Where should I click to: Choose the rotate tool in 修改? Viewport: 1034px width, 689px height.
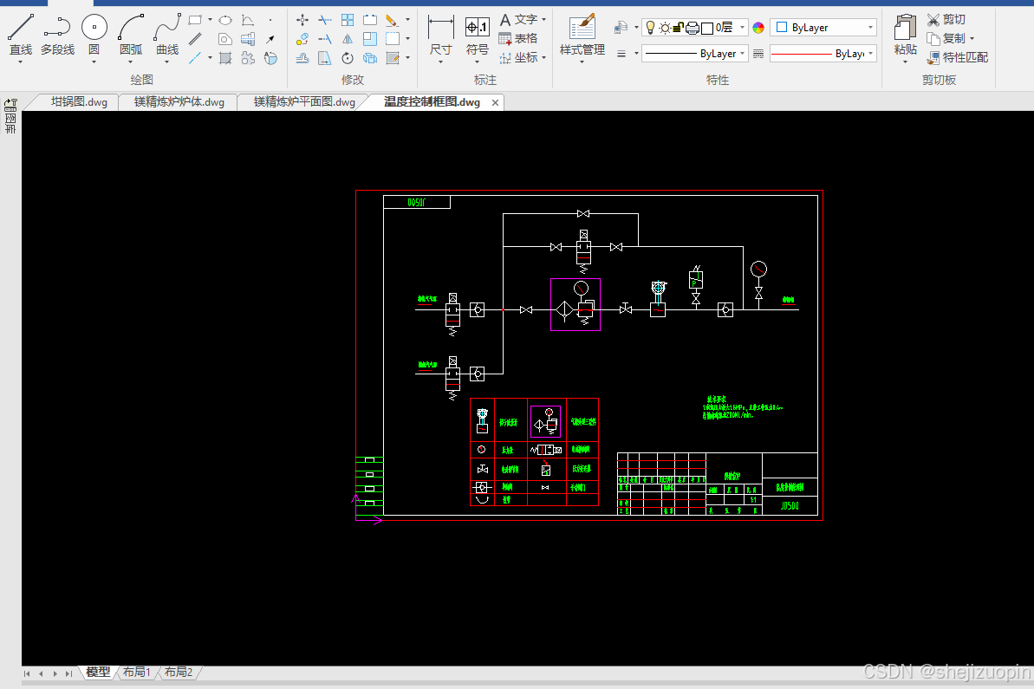coord(348,58)
